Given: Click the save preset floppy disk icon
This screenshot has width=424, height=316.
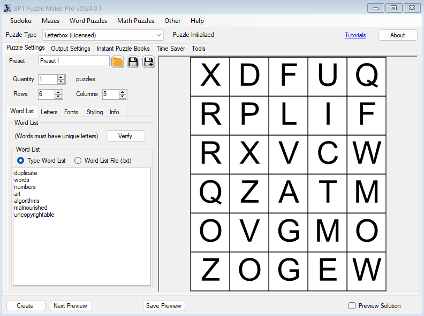Looking at the screenshot, I should (x=133, y=62).
